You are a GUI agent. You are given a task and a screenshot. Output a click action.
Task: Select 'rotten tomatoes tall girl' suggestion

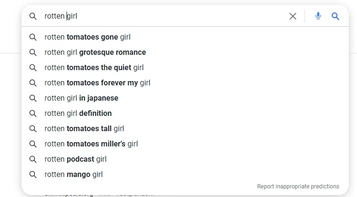click(x=185, y=128)
